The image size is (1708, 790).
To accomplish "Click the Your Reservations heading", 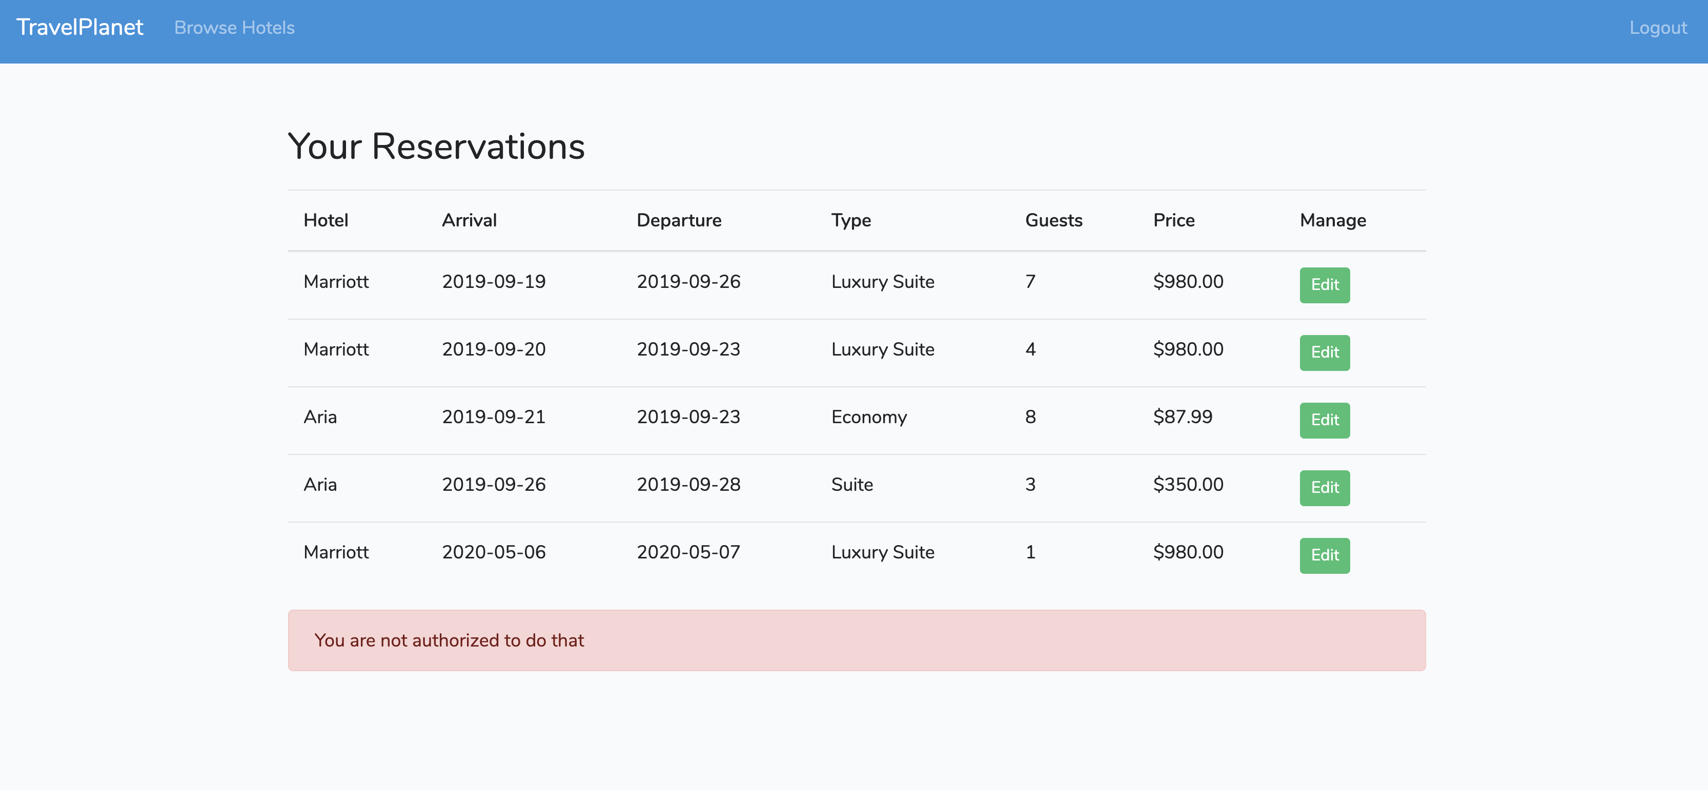I will [x=436, y=146].
